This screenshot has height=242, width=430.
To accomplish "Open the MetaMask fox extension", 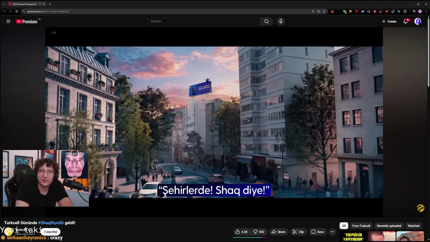I will pyautogui.click(x=332, y=11).
